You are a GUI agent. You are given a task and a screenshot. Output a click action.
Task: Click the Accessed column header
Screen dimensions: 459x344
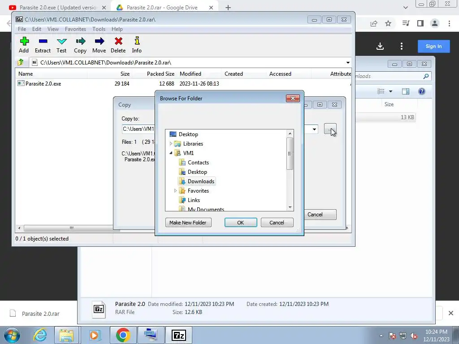point(289,74)
